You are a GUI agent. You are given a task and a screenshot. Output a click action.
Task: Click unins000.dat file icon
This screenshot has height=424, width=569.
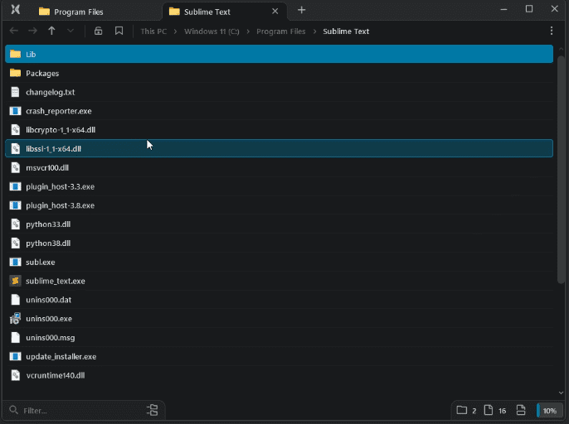point(15,300)
